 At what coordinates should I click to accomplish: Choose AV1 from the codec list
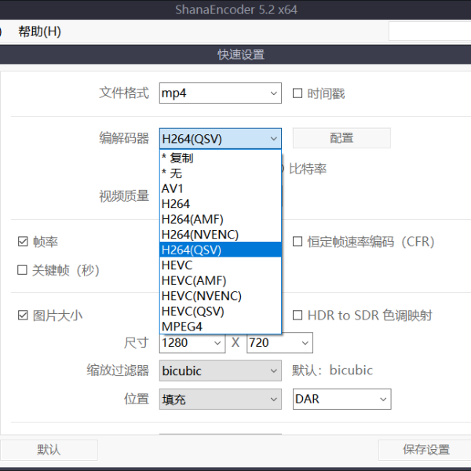[x=220, y=188]
